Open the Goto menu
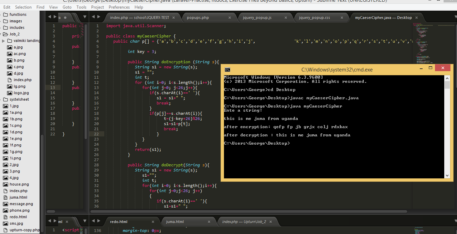This screenshot has height=234, width=457. 67,7
